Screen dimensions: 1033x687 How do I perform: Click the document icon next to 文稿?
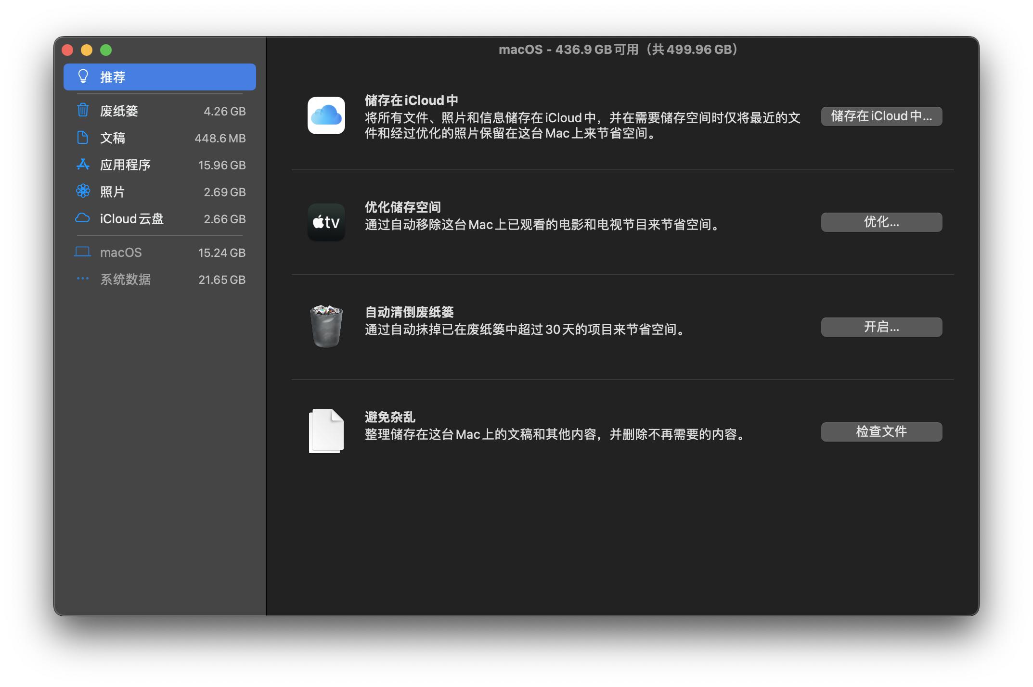(x=83, y=138)
